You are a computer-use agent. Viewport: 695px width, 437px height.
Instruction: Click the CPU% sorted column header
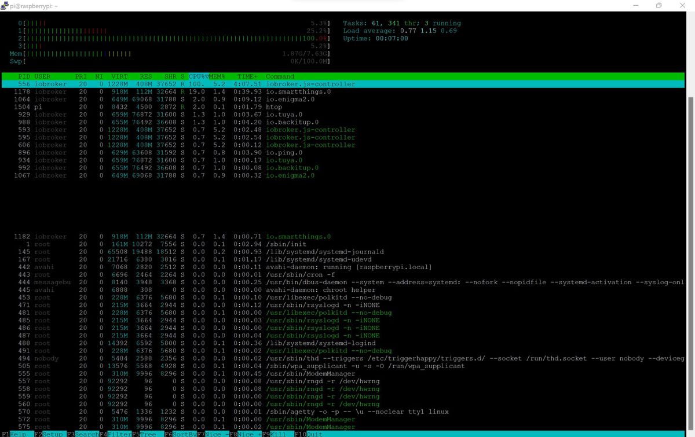tap(197, 76)
